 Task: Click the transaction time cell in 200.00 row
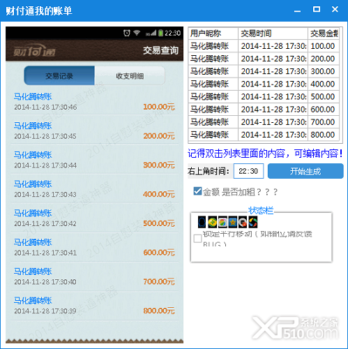coord(273,59)
